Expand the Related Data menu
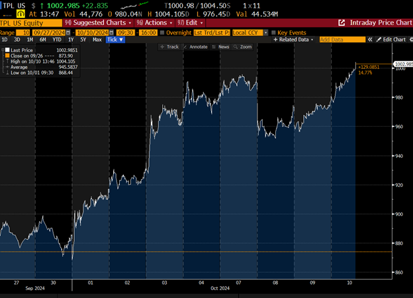This screenshot has height=298, width=413. point(293,40)
